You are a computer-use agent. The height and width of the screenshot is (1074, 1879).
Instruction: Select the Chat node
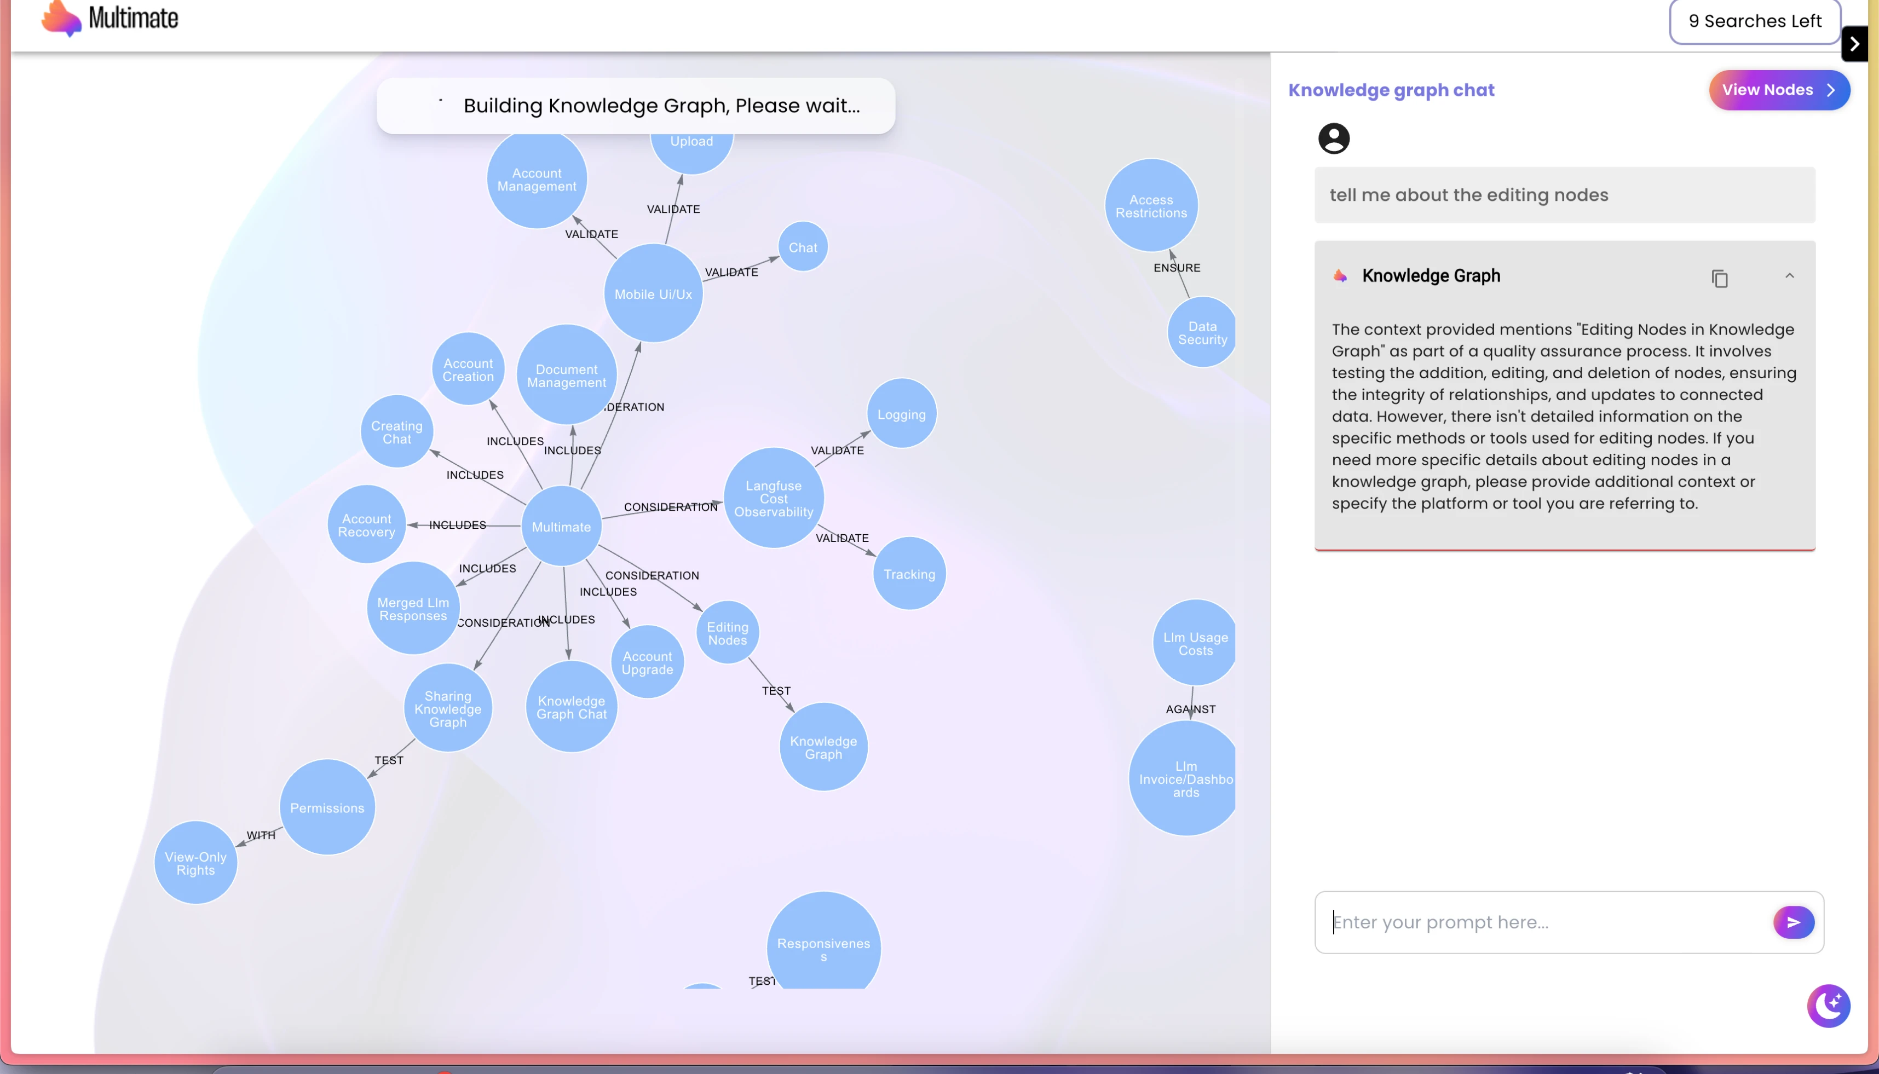[x=803, y=247]
